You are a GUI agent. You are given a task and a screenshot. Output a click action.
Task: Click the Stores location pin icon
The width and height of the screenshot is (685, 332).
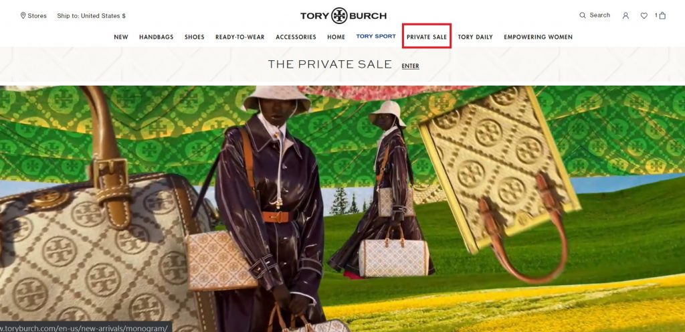23,15
